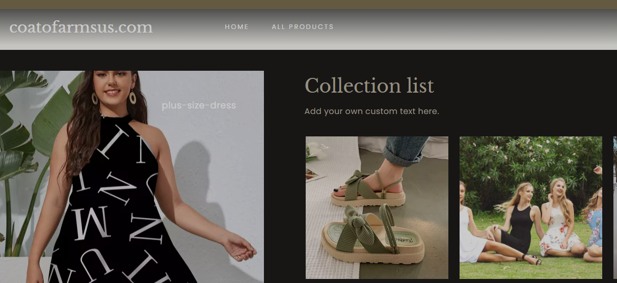
Task: Go to the HOME menu item
Action: coord(237,27)
